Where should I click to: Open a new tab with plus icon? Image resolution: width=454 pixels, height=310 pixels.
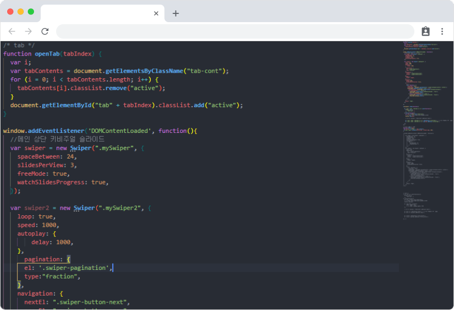[x=176, y=13]
